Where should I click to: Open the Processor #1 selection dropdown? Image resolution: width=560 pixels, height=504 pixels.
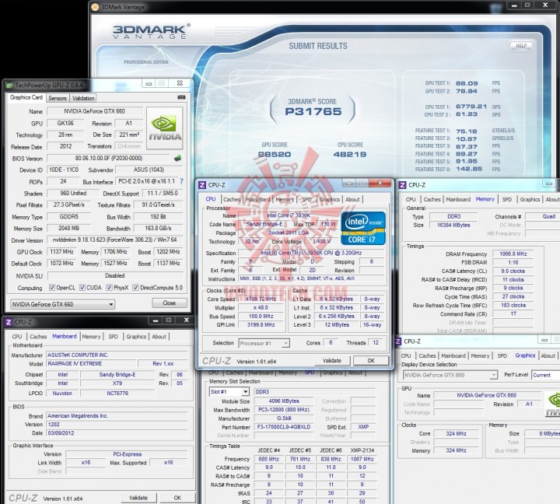[x=264, y=343]
